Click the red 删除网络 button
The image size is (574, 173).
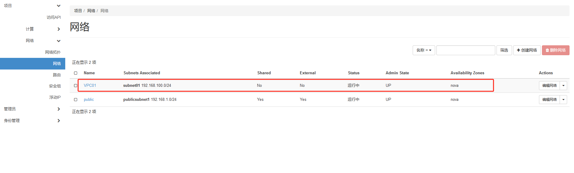555,50
